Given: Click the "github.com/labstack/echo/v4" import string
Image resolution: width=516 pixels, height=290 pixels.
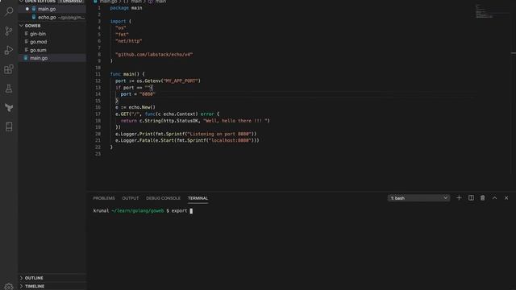Looking at the screenshot, I should tap(154, 55).
